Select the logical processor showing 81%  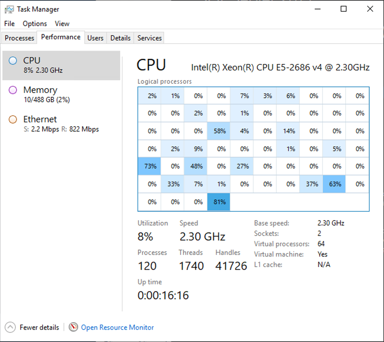219,202
